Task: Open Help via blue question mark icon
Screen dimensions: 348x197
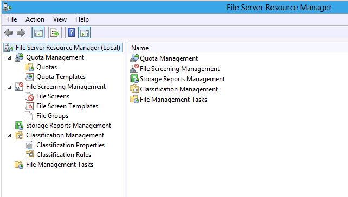Action: coord(71,33)
